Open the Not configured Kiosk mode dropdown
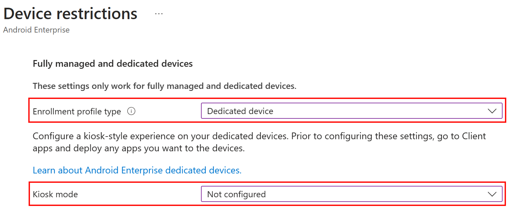Image resolution: width=511 pixels, height=212 pixels. click(x=351, y=194)
